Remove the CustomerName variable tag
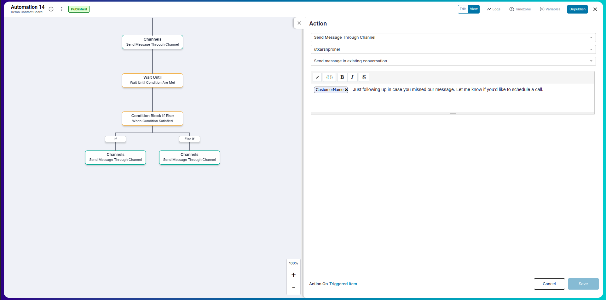The width and height of the screenshot is (606, 300). [346, 90]
